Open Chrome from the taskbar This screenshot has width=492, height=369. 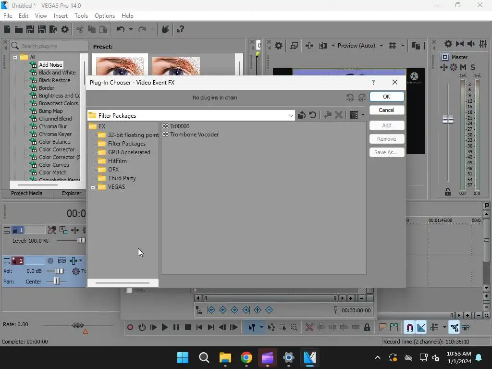click(246, 357)
